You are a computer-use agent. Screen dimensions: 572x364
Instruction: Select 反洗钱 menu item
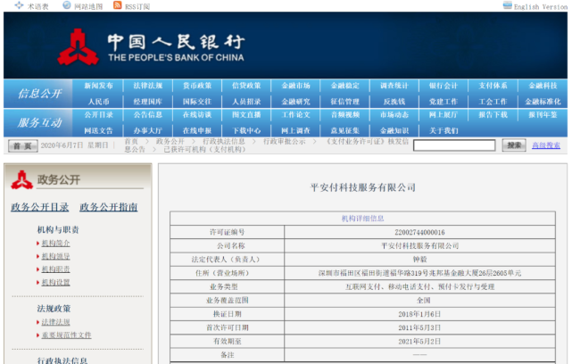394,102
